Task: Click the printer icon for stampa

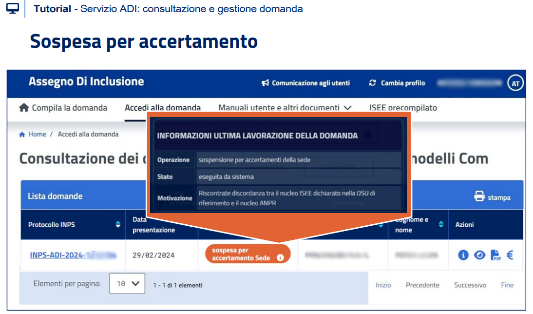Action: click(x=479, y=196)
